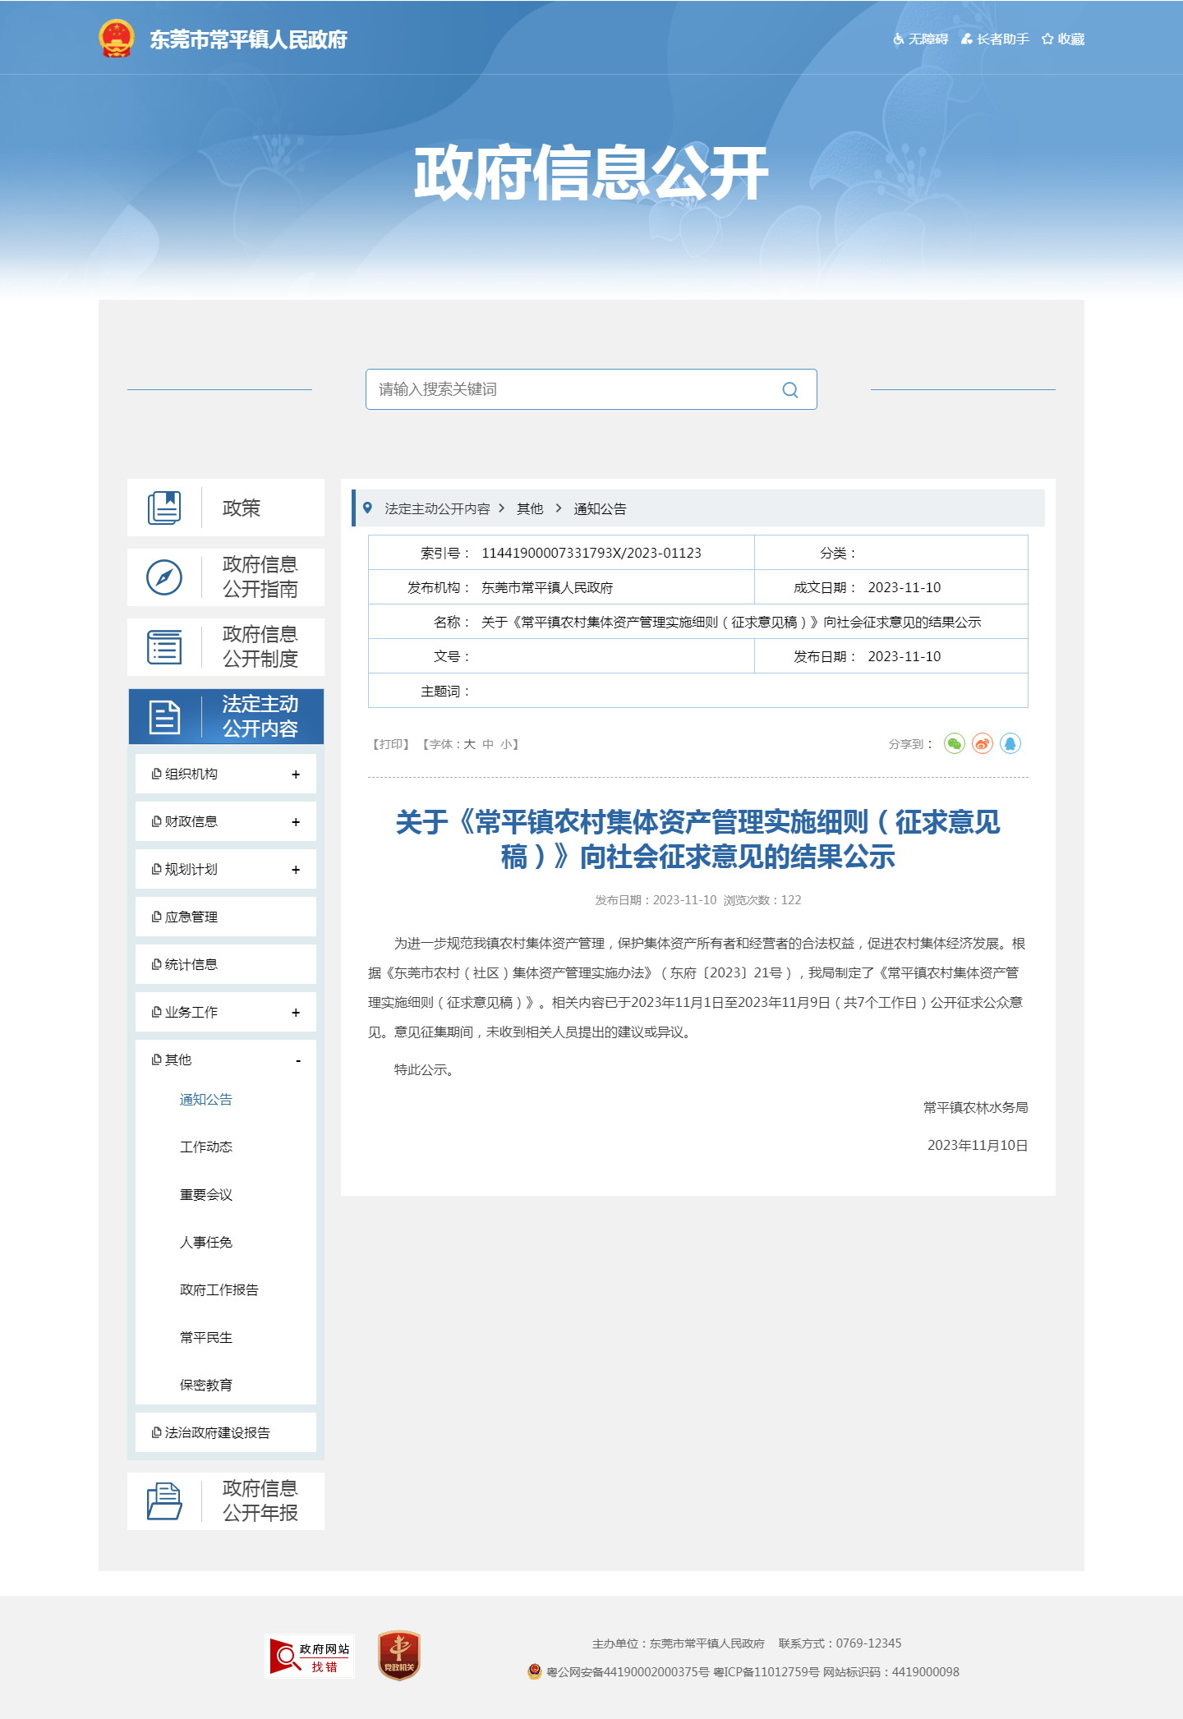Go to 其他 breadcrumb link
Viewport: 1183px width, 1719px height.
530,509
